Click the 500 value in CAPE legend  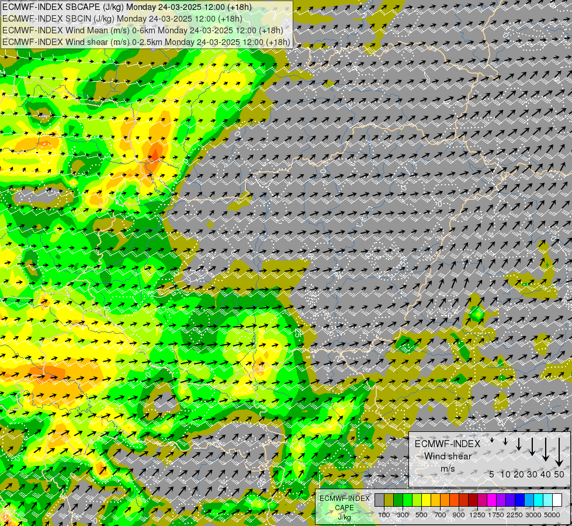[x=421, y=515]
